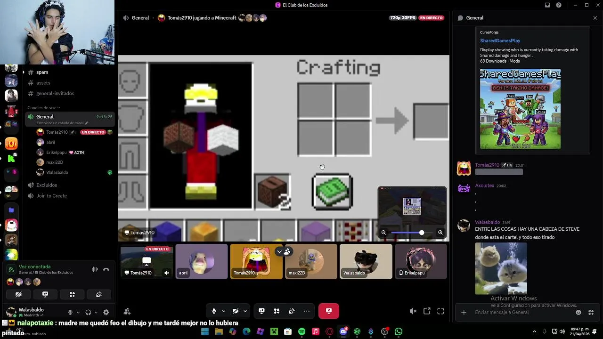Open output device options beside headphones
603x339 pixels.
coord(96,312)
